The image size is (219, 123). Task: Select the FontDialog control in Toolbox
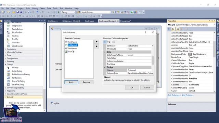click(17, 78)
